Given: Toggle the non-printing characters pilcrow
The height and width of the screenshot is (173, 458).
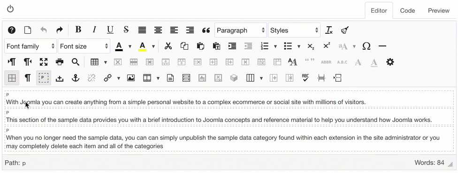Looking at the screenshot, I should click(x=28, y=78).
